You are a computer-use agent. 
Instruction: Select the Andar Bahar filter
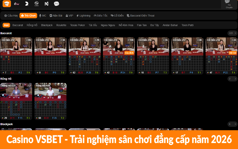coord(170,25)
